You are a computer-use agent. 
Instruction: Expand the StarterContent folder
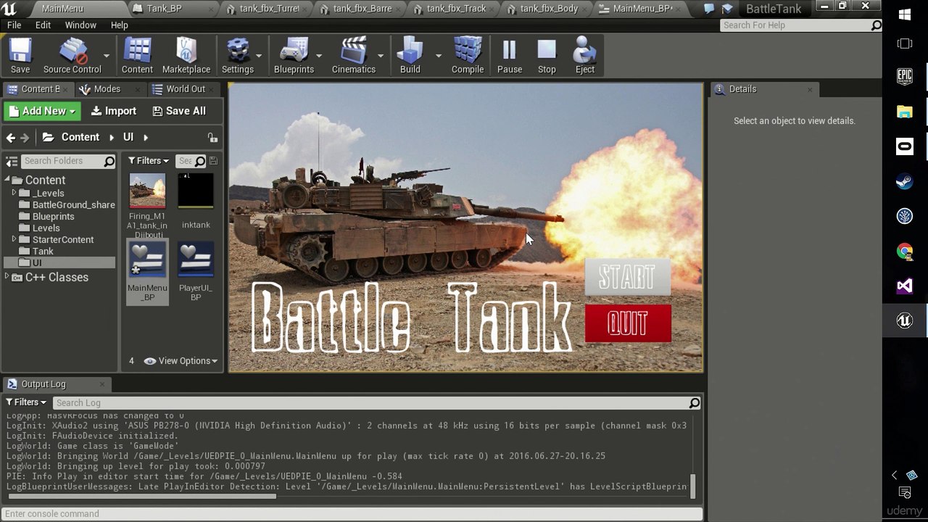pos(14,239)
